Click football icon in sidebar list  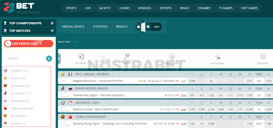click(x=5, y=71)
